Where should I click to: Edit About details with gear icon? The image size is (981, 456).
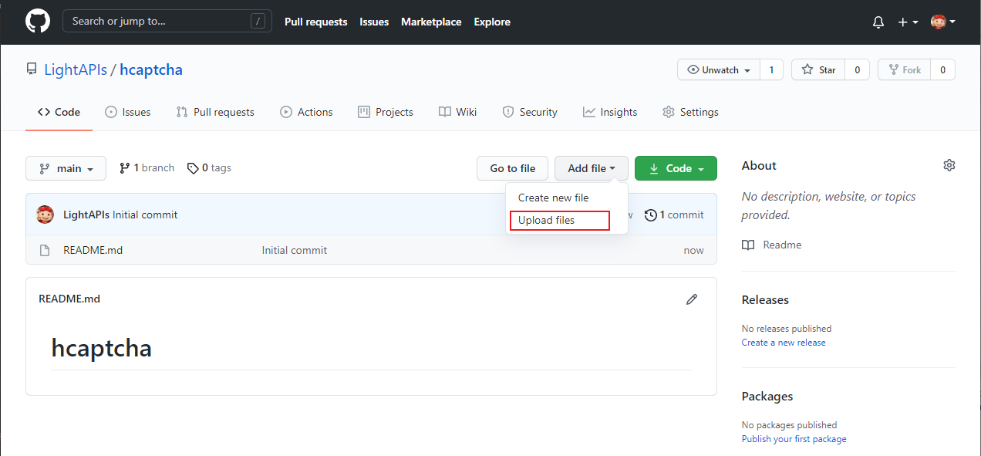(x=949, y=165)
